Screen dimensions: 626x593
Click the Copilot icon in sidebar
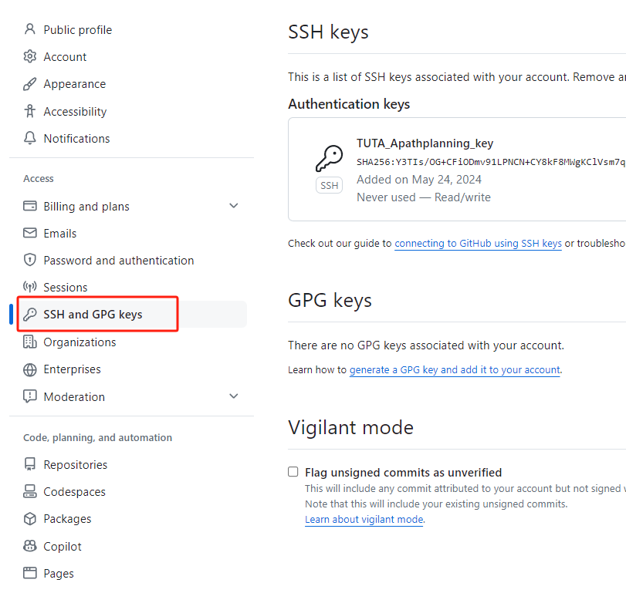pyautogui.click(x=30, y=546)
